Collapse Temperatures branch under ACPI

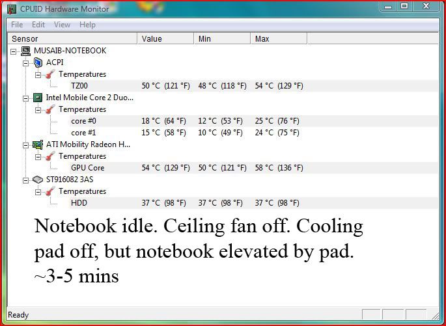(38, 75)
